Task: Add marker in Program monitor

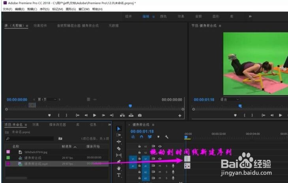Action: click(x=235, y=115)
